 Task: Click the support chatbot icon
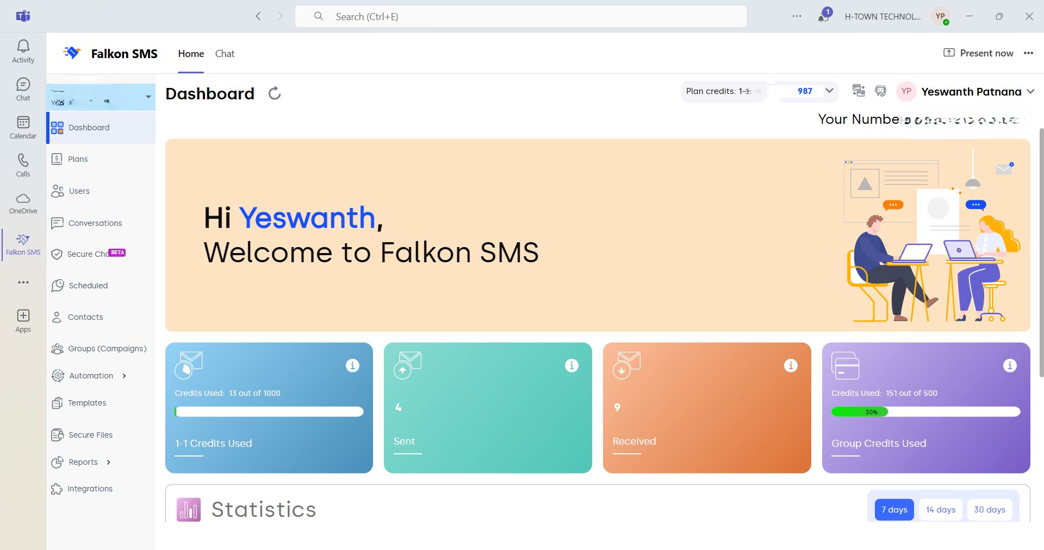880,91
